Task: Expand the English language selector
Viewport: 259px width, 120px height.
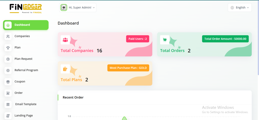Action: [x=240, y=8]
